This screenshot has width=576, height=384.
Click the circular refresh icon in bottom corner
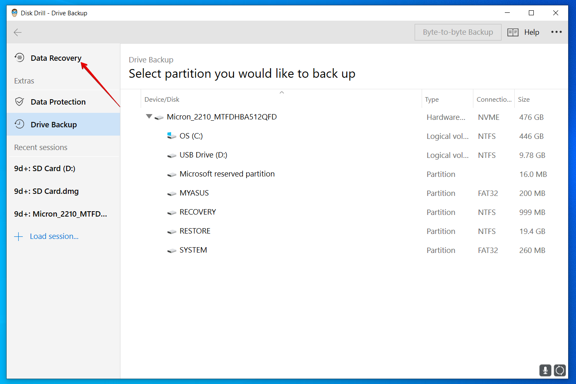click(x=560, y=370)
